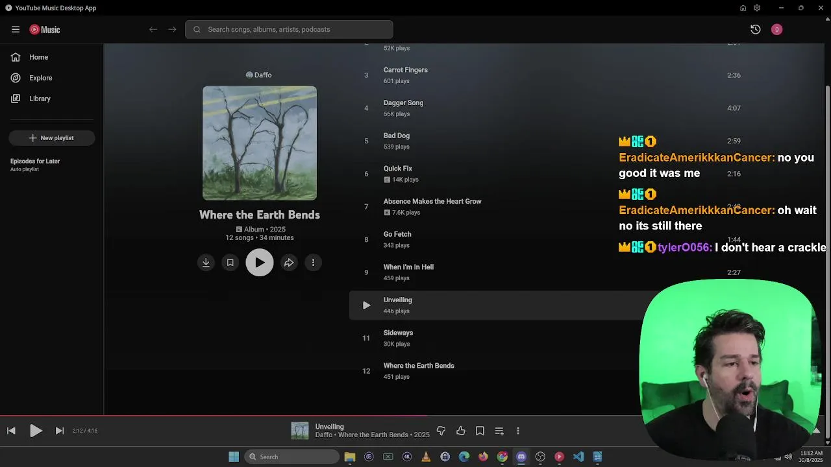Save current song to playlist icon

tap(499, 431)
